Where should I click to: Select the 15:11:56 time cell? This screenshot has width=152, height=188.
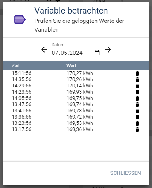pos(22,73)
